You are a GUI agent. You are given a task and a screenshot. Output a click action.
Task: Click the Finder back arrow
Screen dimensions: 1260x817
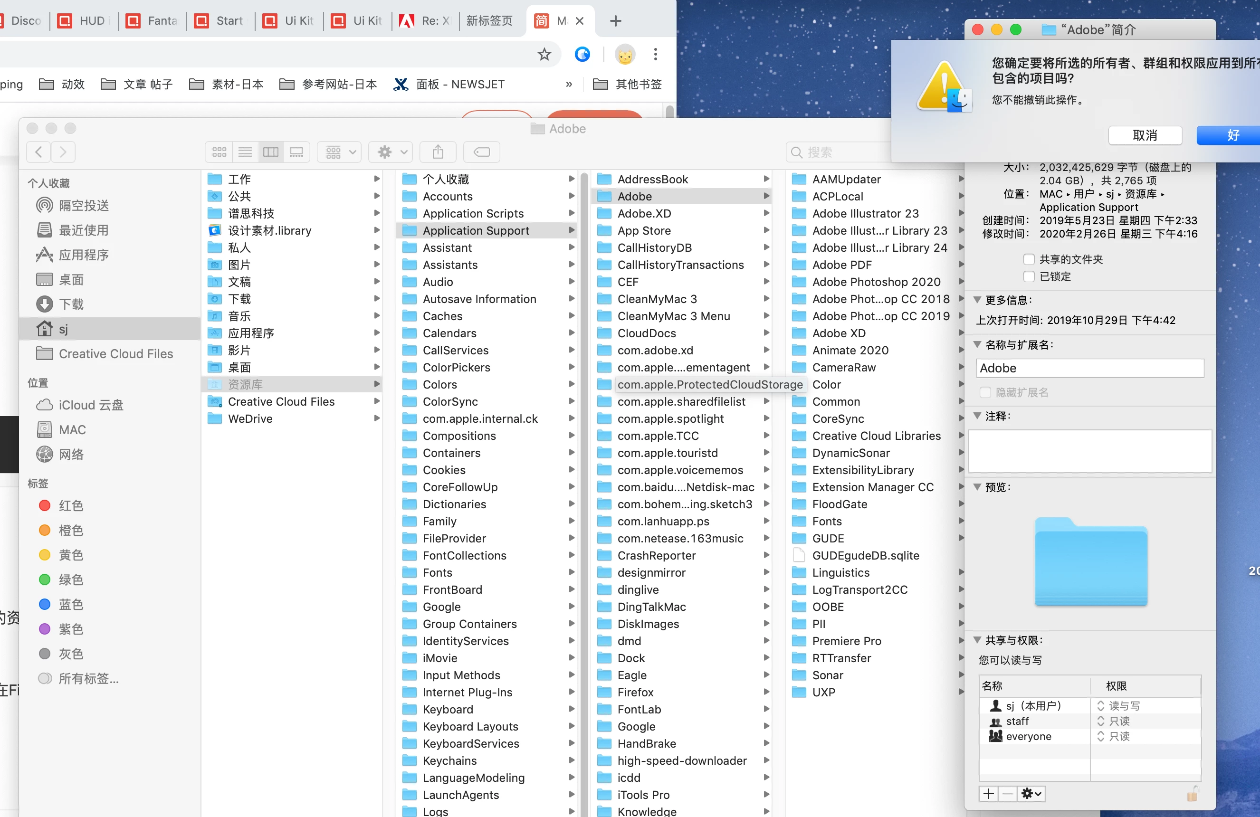pos(38,152)
